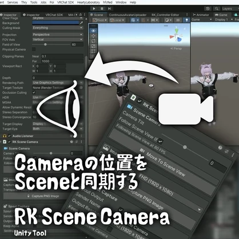
Task: Open the Window menu
Action: [x=121, y=2]
